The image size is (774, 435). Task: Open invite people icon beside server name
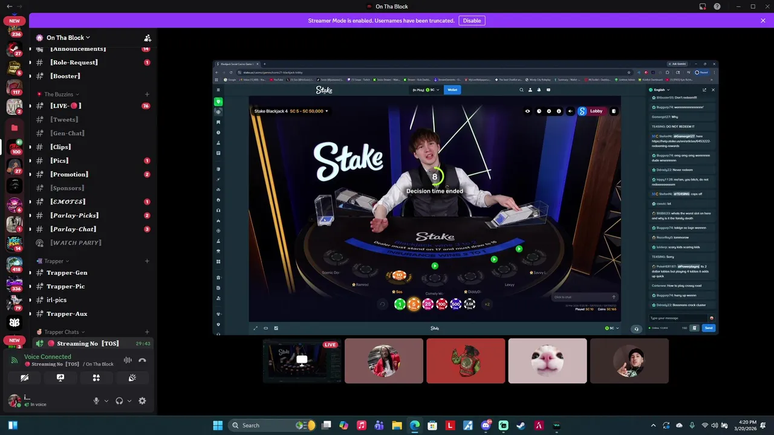tap(148, 38)
